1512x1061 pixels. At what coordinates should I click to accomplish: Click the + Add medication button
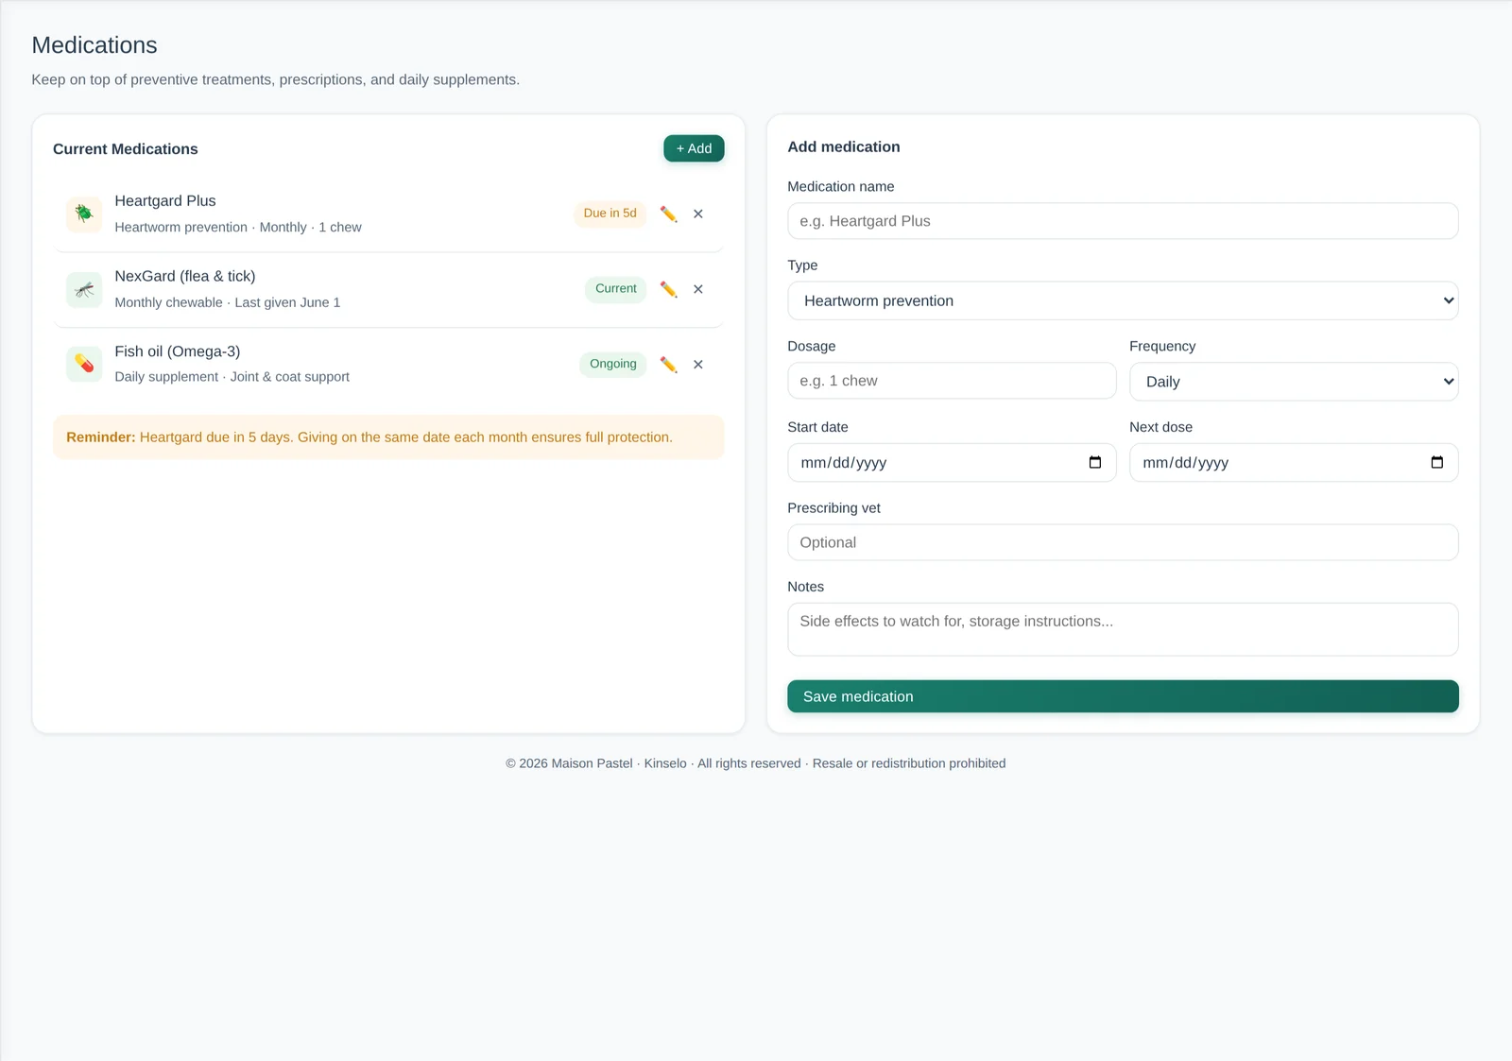click(694, 148)
